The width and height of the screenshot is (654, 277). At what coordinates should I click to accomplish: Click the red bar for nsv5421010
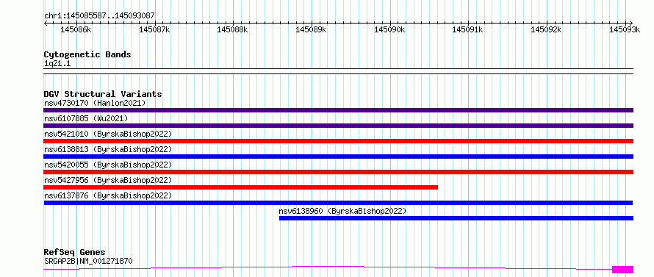[x=338, y=141]
